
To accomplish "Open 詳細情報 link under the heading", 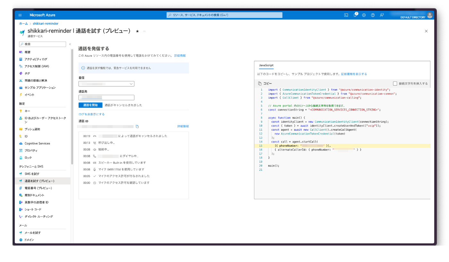I will tap(180, 56).
